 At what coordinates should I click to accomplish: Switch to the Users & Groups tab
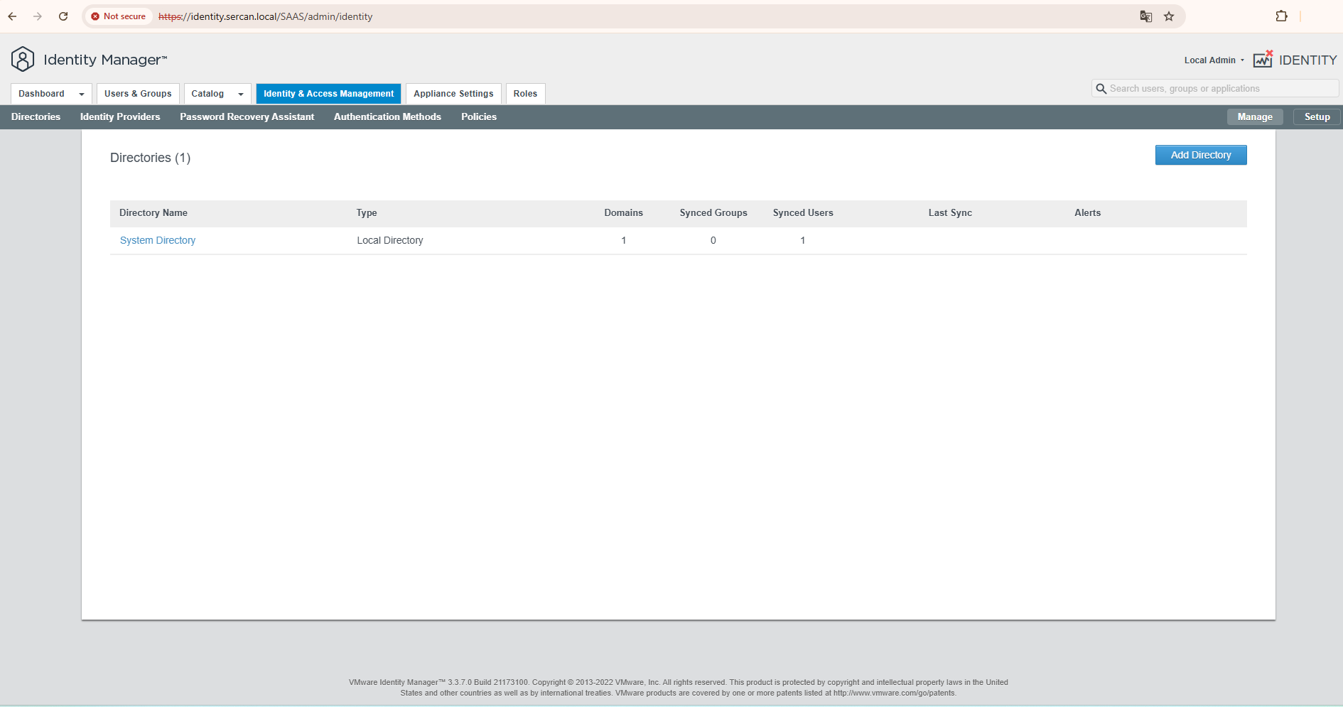[x=138, y=94]
